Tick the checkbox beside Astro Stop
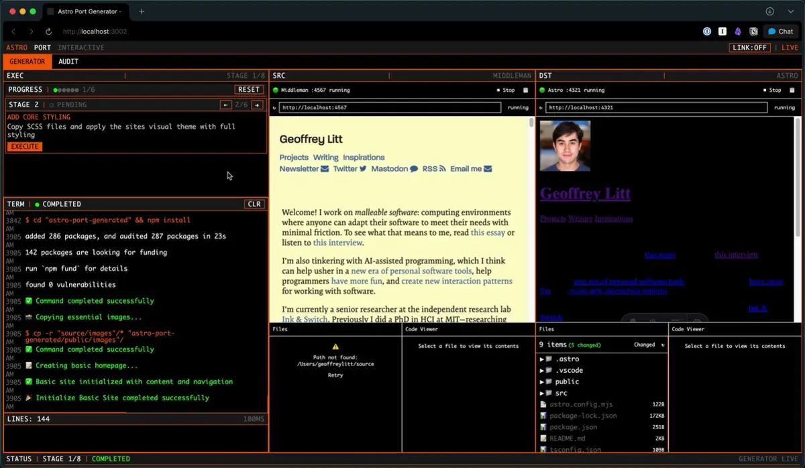This screenshot has width=805, height=468. pos(792,90)
